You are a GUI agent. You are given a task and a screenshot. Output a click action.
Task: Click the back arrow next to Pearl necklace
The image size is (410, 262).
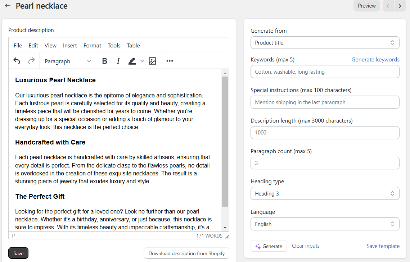click(8, 6)
